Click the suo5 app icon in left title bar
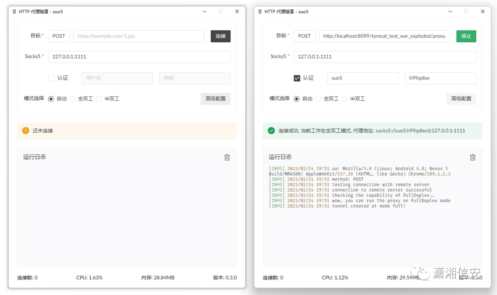Screen dimensions: 497x295 14,11
